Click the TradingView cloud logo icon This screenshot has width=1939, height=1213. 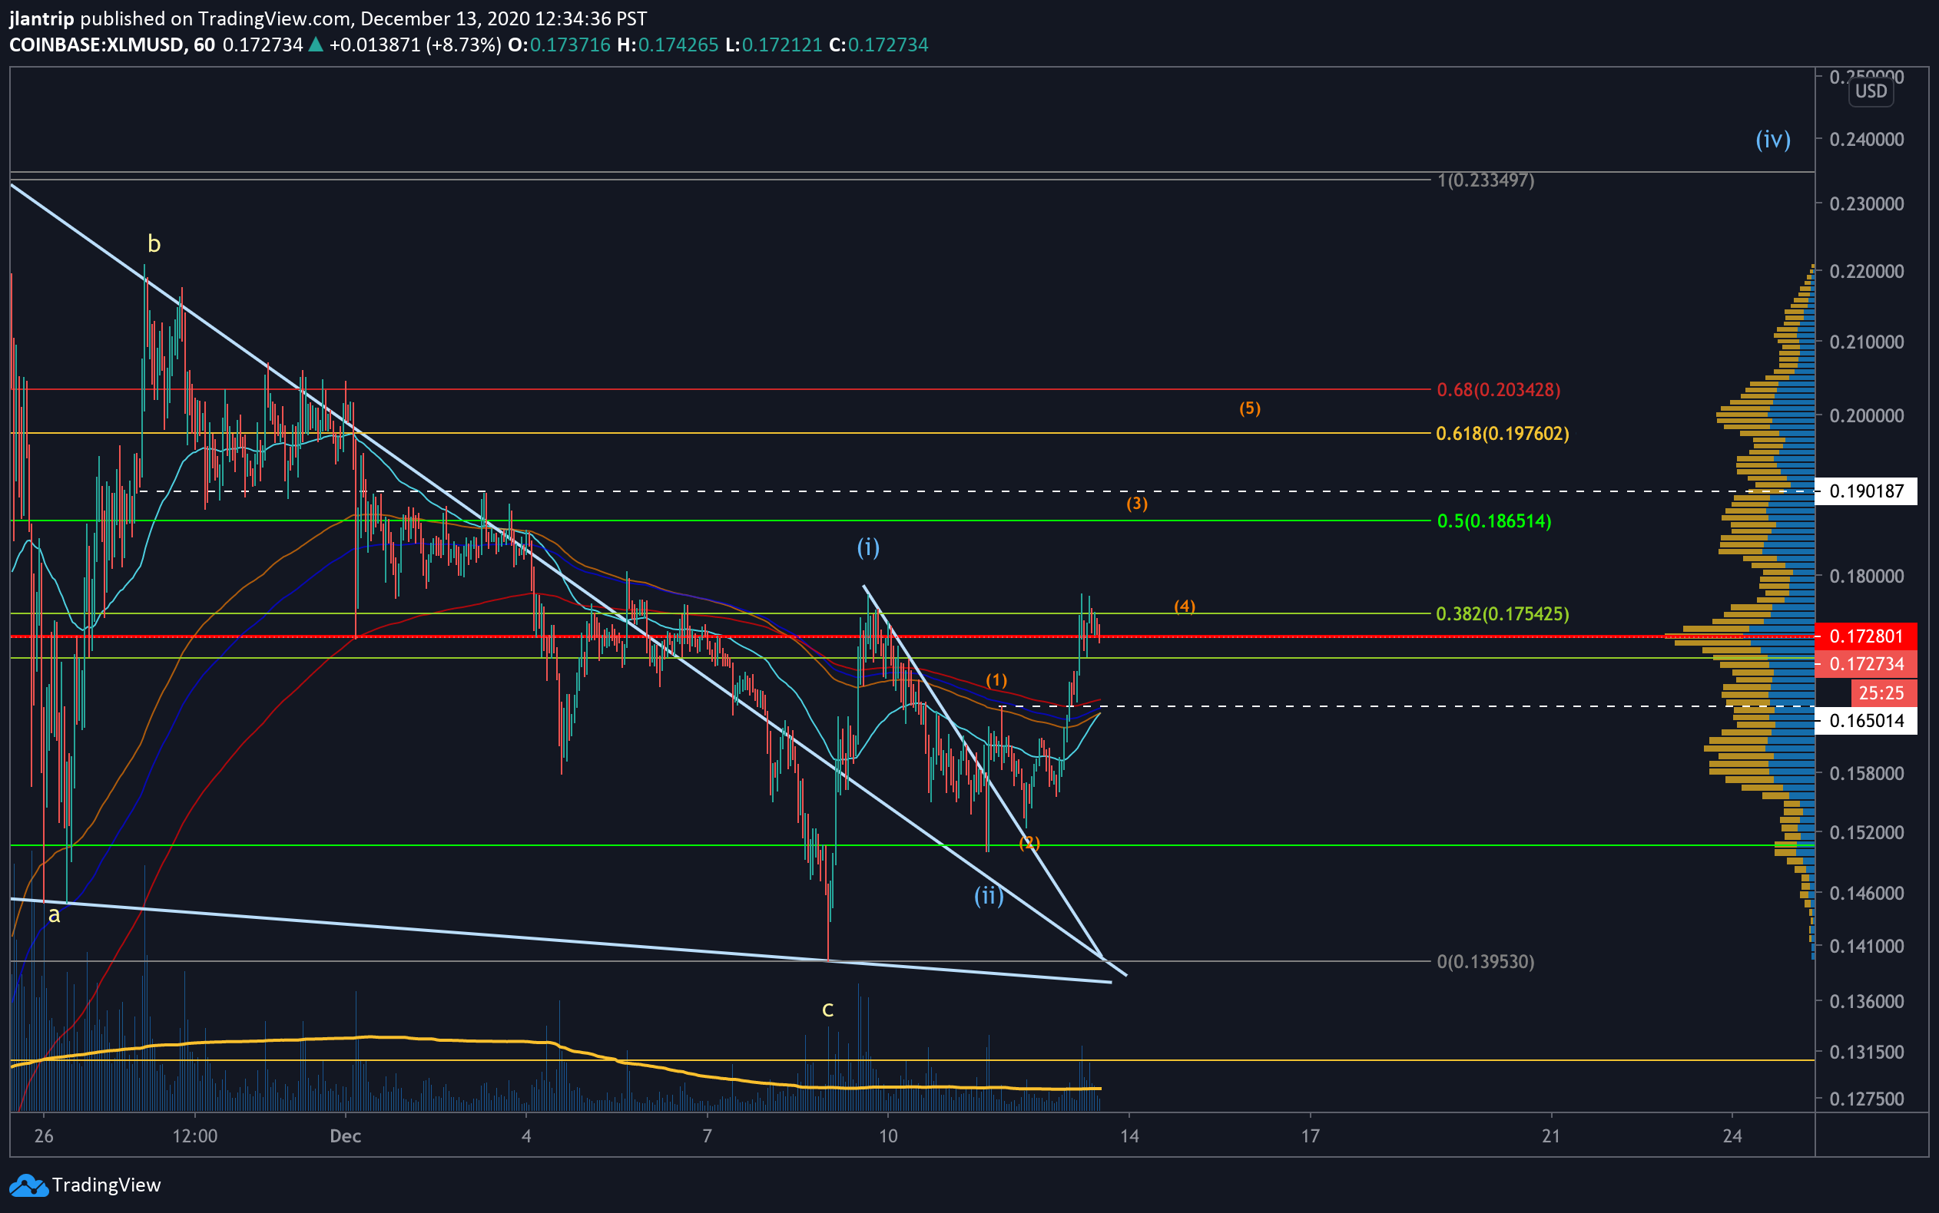click(28, 1185)
